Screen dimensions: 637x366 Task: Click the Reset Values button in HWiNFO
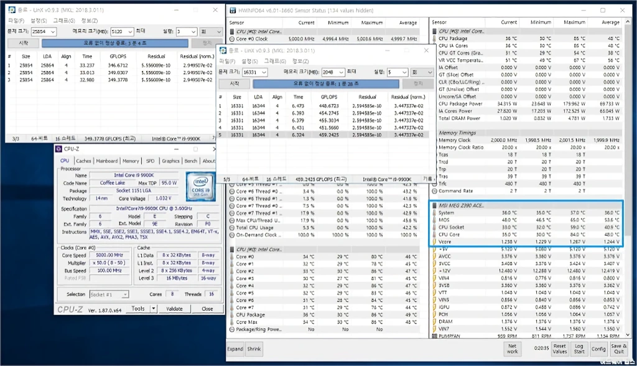tap(559, 349)
